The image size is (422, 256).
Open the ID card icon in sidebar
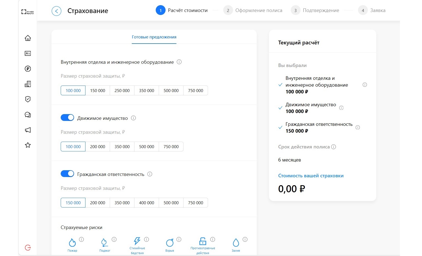(x=28, y=53)
